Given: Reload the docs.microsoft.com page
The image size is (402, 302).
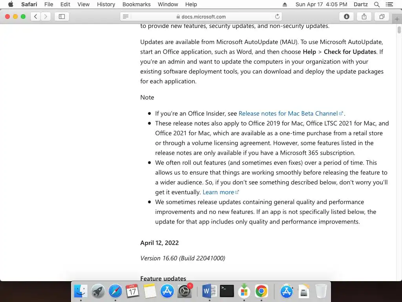Looking at the screenshot, I should tap(277, 17).
